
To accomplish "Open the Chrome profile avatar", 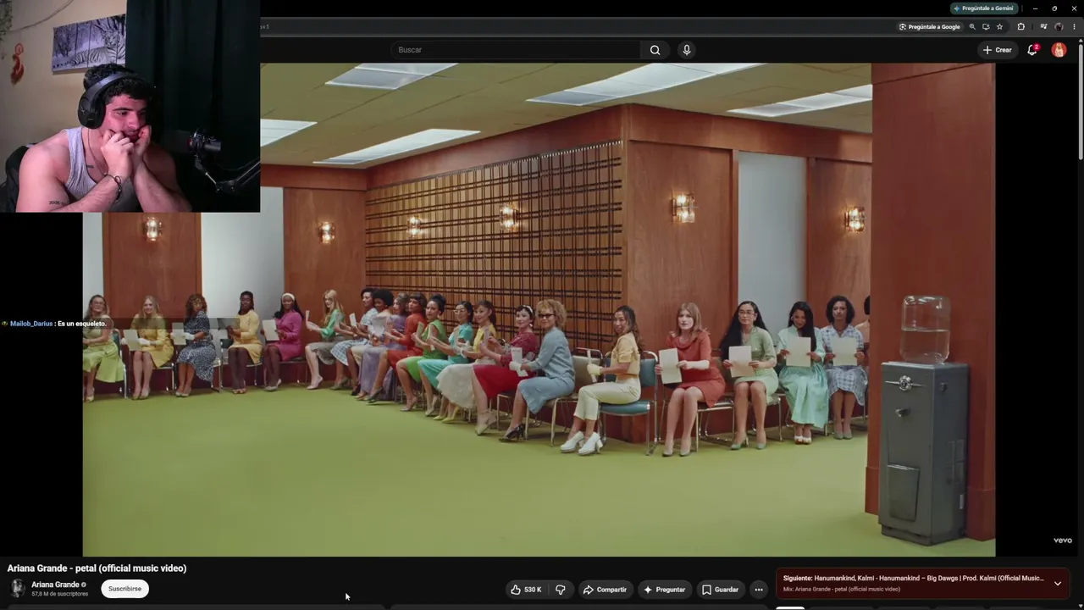I will tap(1059, 27).
